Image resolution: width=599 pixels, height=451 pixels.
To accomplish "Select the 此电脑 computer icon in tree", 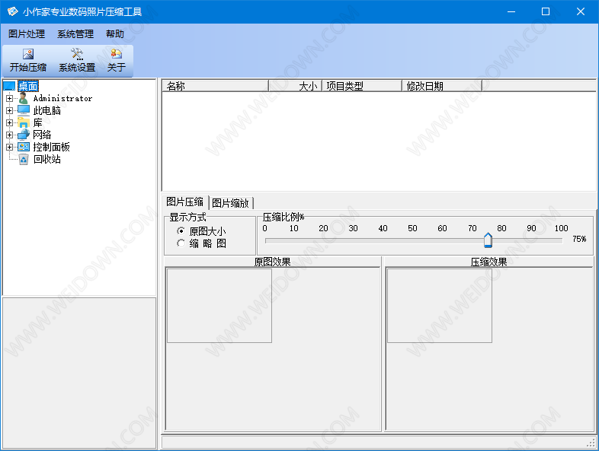I will pyautogui.click(x=24, y=110).
